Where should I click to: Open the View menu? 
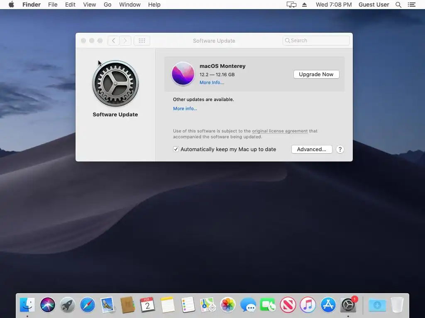click(x=90, y=5)
